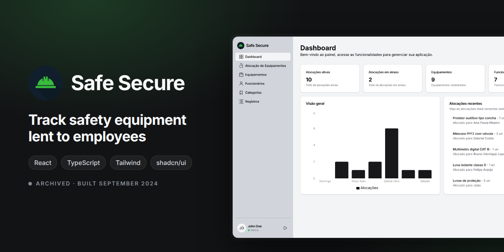Open Registros in the sidebar
The width and height of the screenshot is (504, 252).
pyautogui.click(x=263, y=102)
